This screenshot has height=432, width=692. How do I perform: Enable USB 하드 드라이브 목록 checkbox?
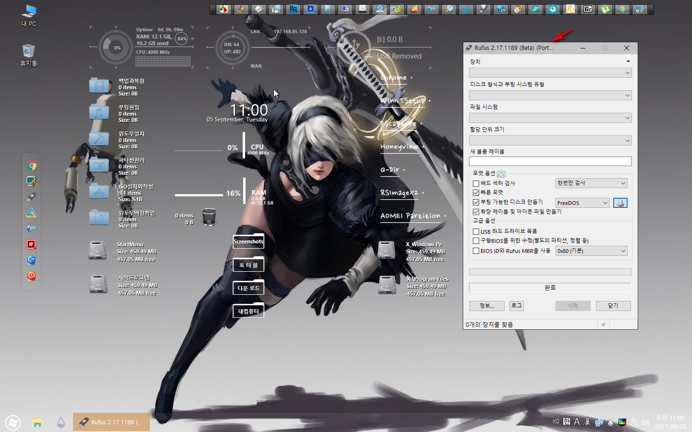click(476, 231)
